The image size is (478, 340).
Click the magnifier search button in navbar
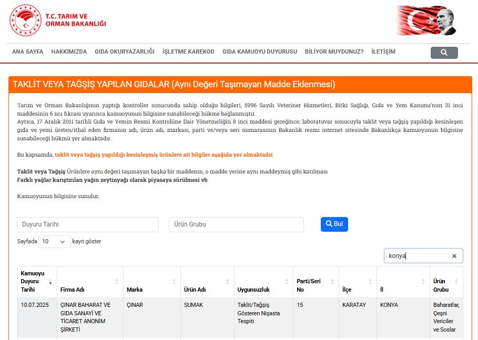[444, 53]
